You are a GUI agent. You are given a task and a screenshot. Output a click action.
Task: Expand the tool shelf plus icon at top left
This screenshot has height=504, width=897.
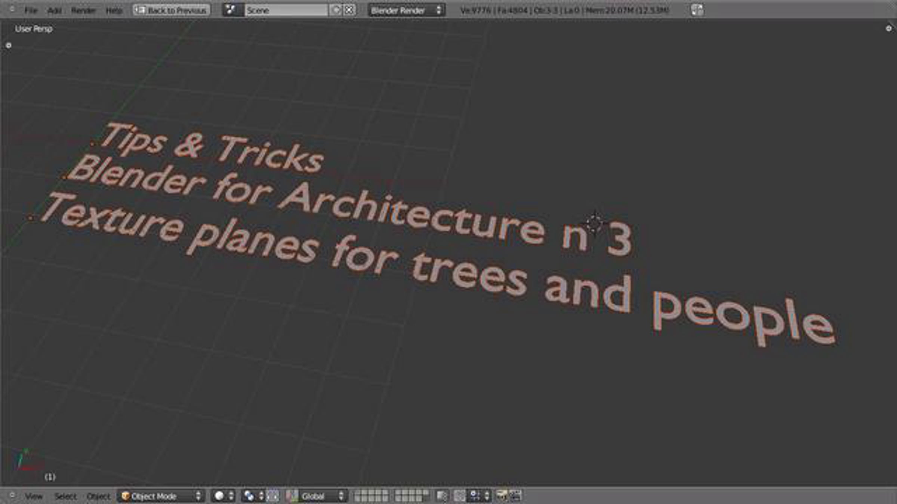pos(9,46)
